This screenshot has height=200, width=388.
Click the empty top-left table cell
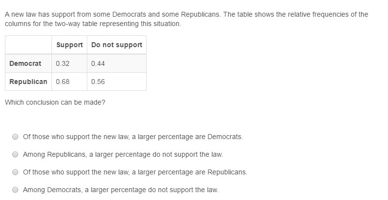[x=28, y=45]
